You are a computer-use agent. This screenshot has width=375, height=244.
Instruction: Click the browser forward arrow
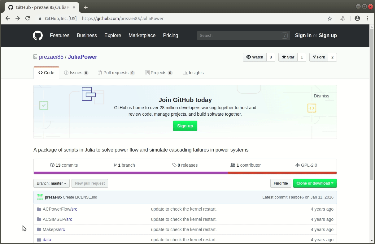(x=18, y=19)
